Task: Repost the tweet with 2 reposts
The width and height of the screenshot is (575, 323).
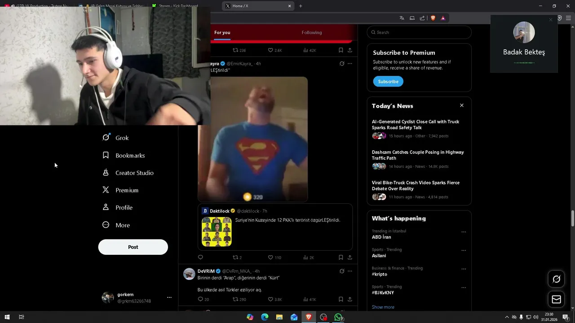Action: [237, 258]
